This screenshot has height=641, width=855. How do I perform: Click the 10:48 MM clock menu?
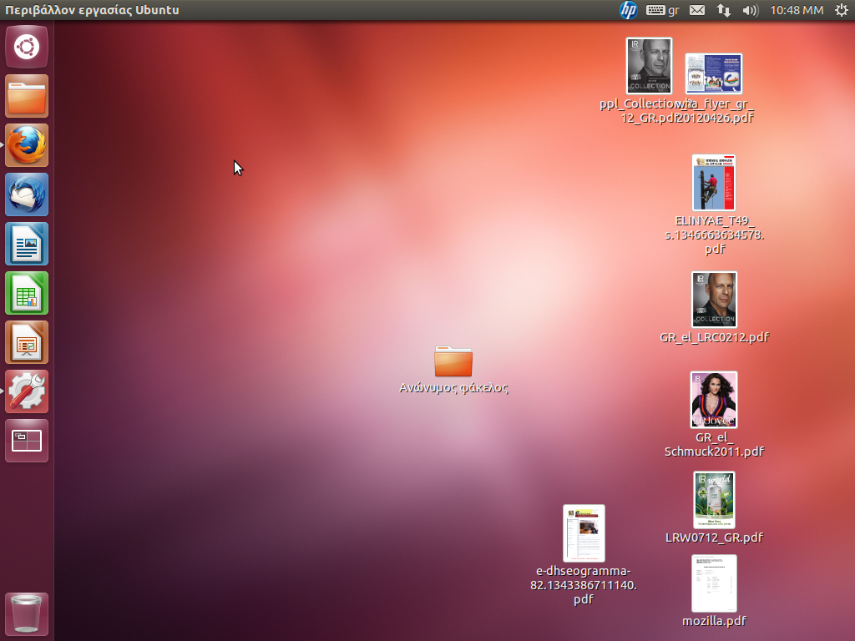click(797, 10)
